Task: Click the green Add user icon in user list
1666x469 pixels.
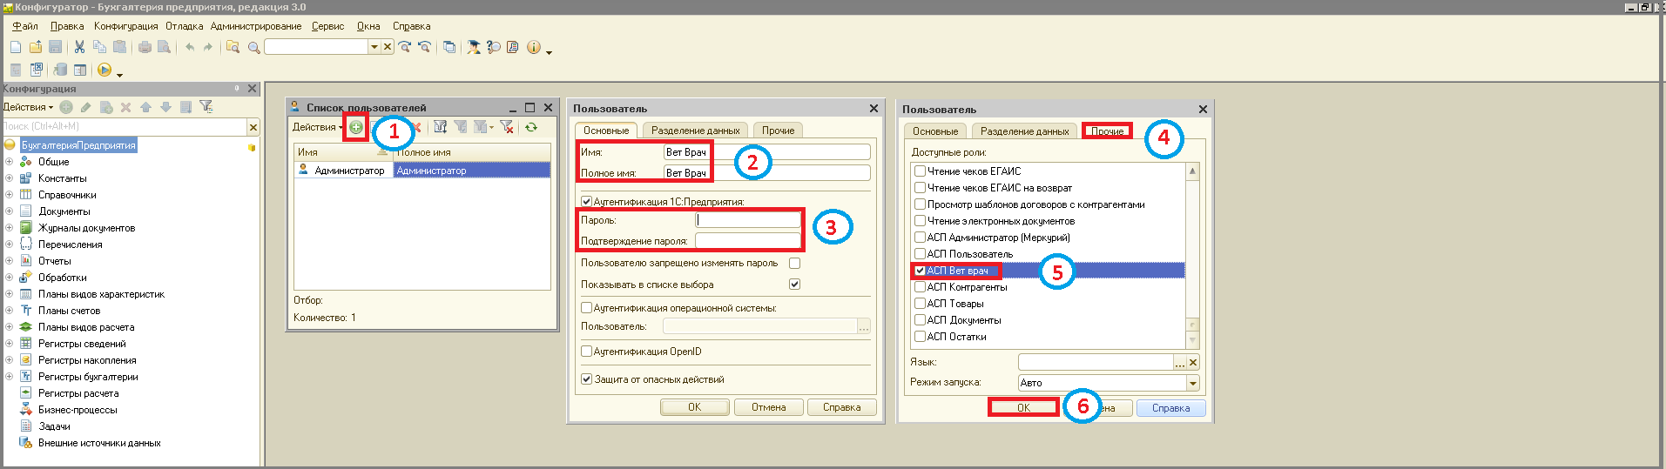Action: click(x=355, y=127)
